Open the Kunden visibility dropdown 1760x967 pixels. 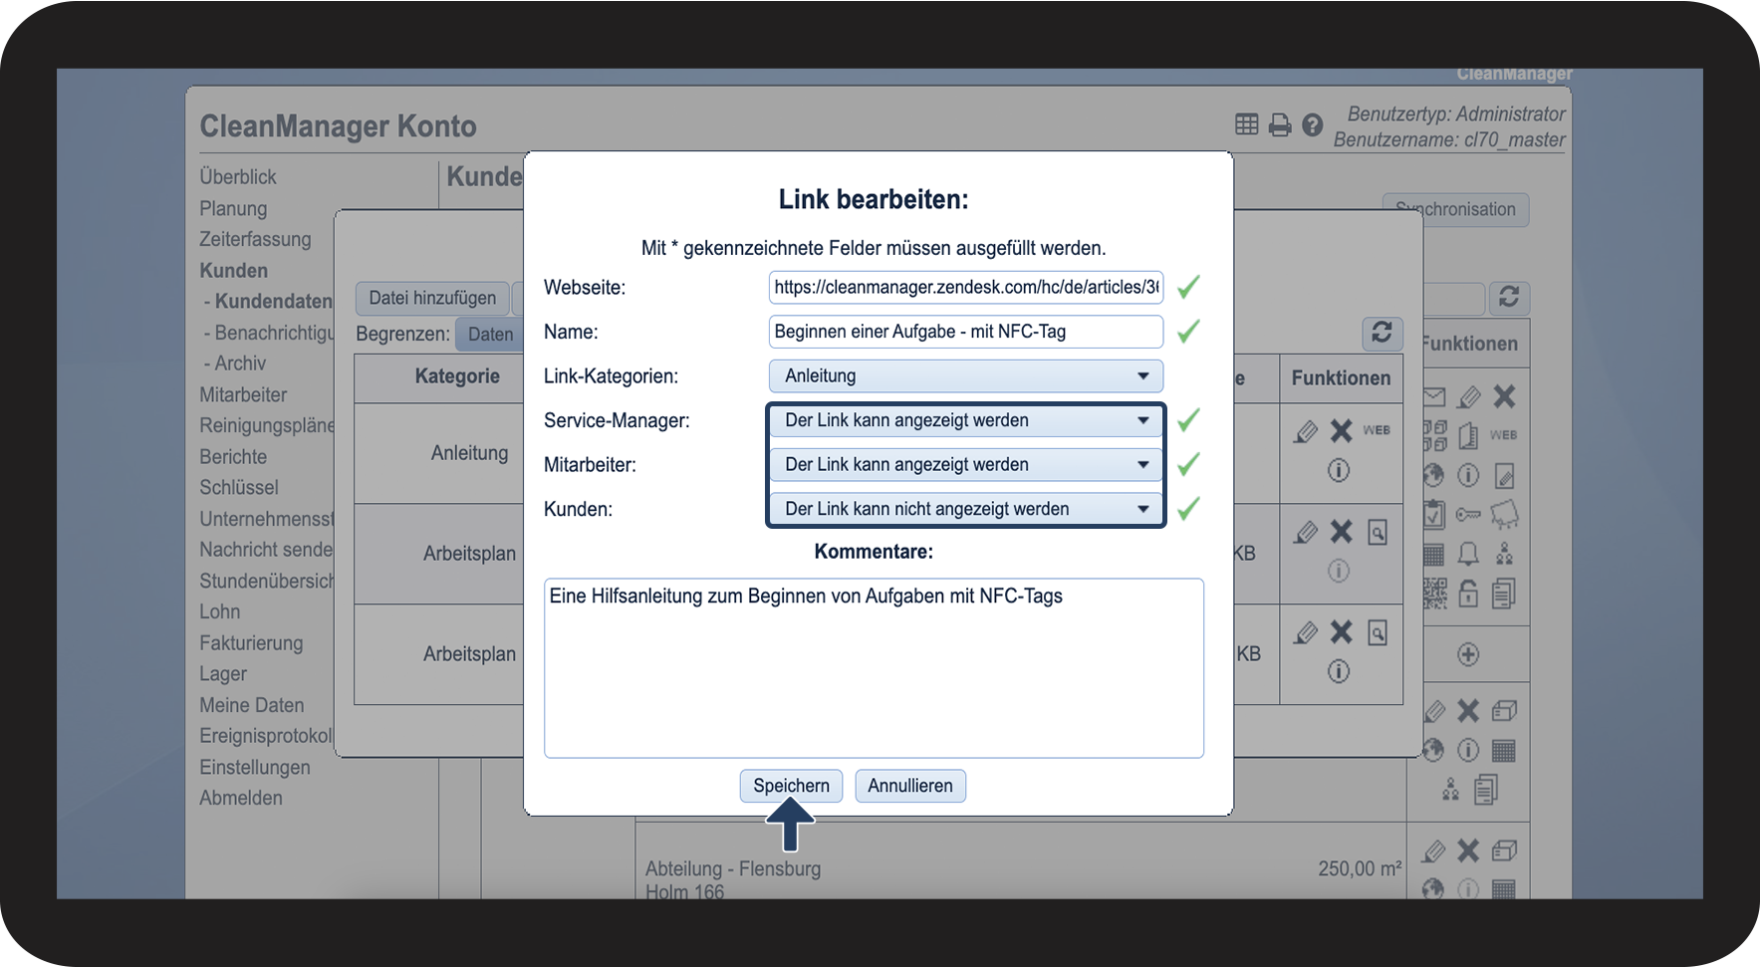point(965,509)
